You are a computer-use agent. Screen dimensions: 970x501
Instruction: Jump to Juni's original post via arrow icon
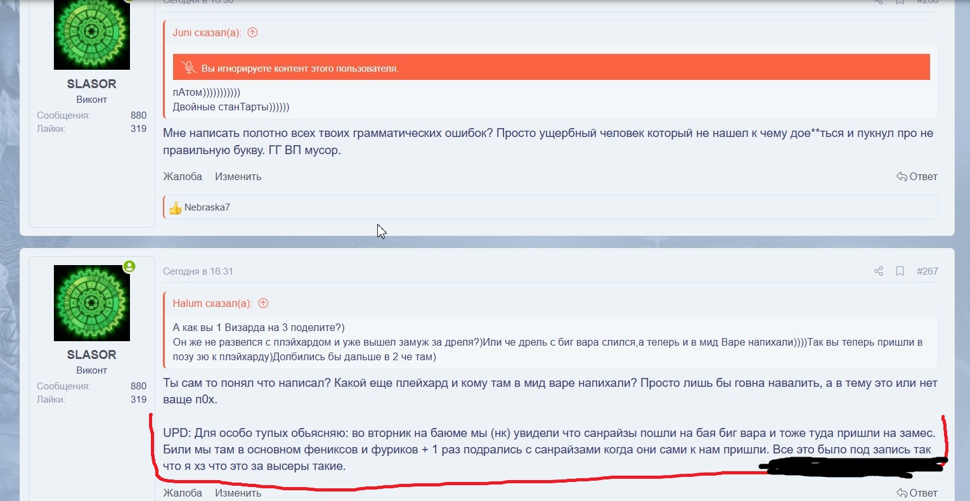coord(252,32)
